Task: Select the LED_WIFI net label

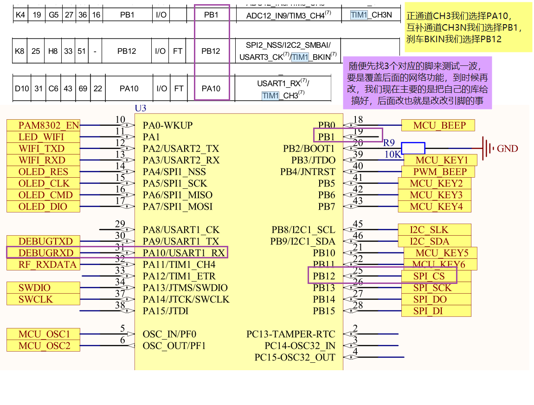Action: pyautogui.click(x=43, y=137)
